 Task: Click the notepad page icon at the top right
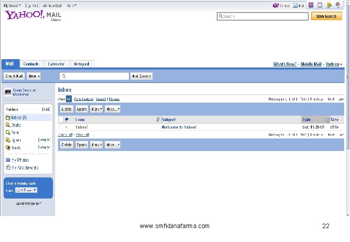point(320,5)
